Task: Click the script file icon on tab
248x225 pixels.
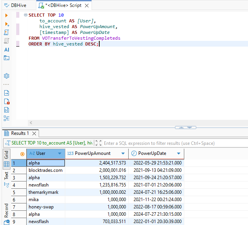Action: 41,5
